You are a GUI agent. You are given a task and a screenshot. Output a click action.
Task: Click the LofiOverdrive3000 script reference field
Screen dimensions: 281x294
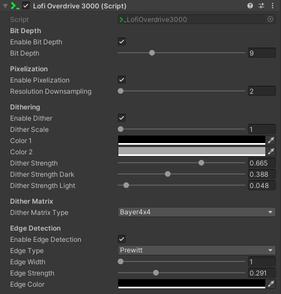tap(197, 19)
